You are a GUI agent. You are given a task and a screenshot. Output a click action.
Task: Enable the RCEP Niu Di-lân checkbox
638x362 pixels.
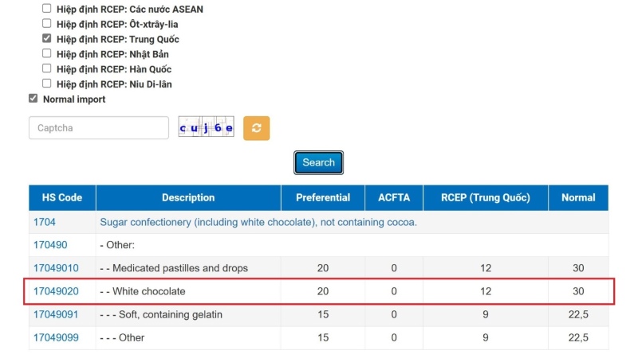point(46,84)
